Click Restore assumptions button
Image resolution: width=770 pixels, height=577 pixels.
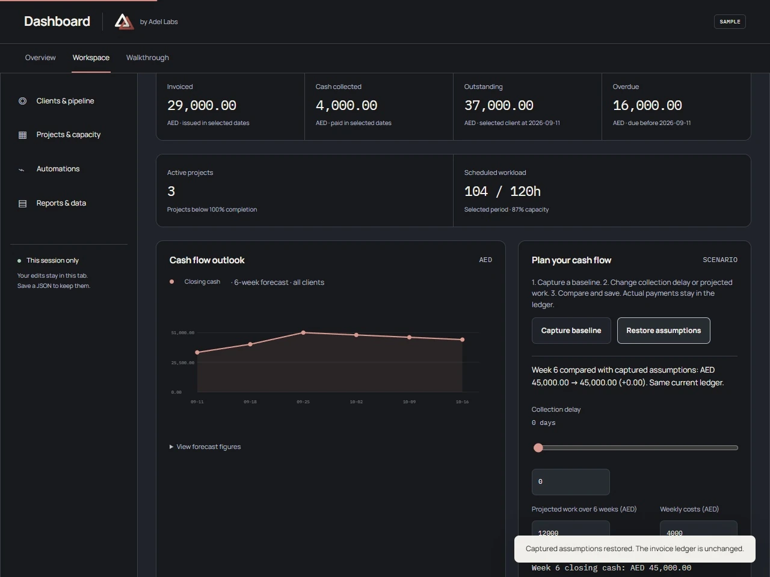(x=664, y=331)
